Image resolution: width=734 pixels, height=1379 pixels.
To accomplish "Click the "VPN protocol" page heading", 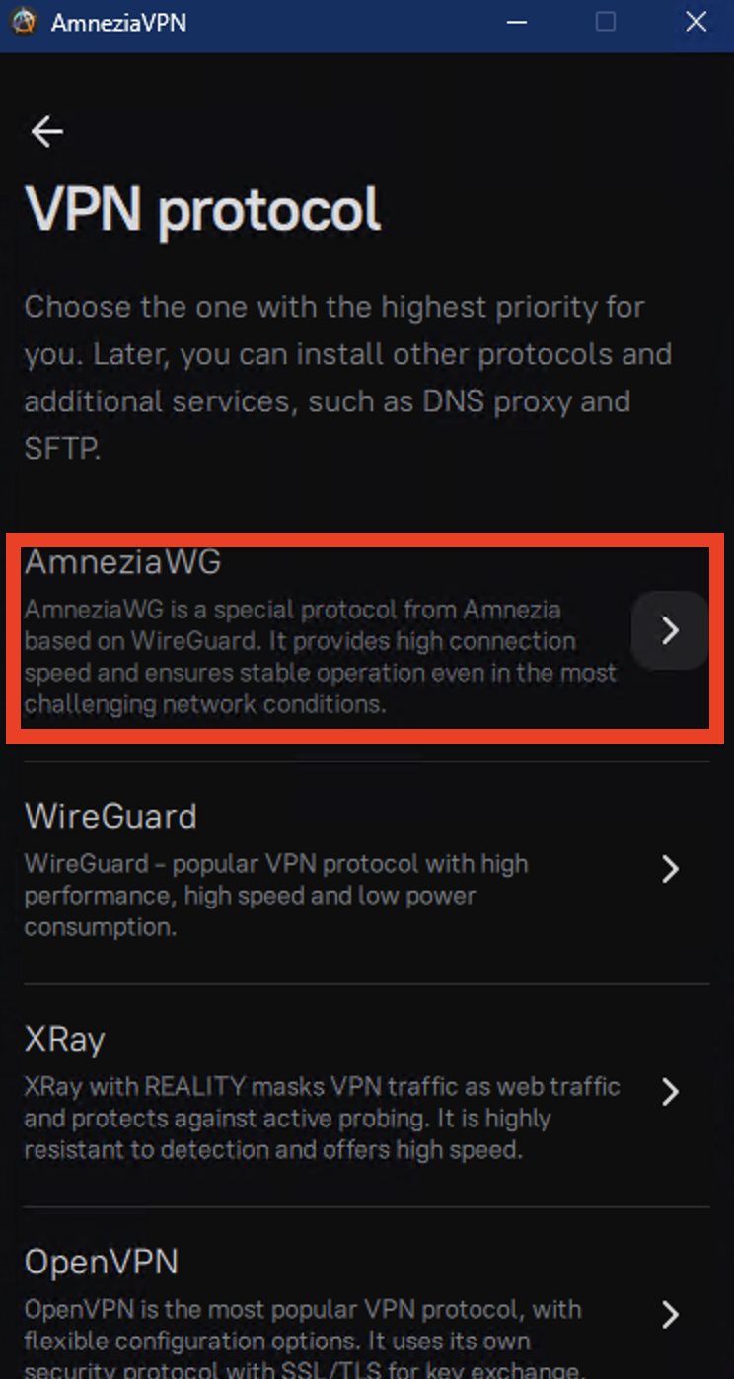I will pos(203,209).
